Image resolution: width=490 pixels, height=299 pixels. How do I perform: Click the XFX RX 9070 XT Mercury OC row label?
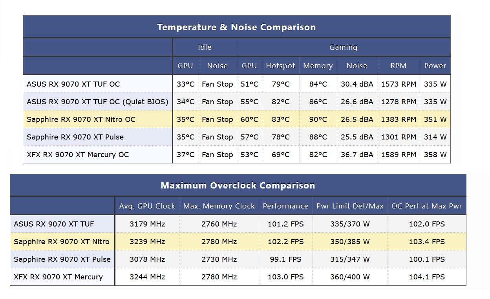point(78,155)
